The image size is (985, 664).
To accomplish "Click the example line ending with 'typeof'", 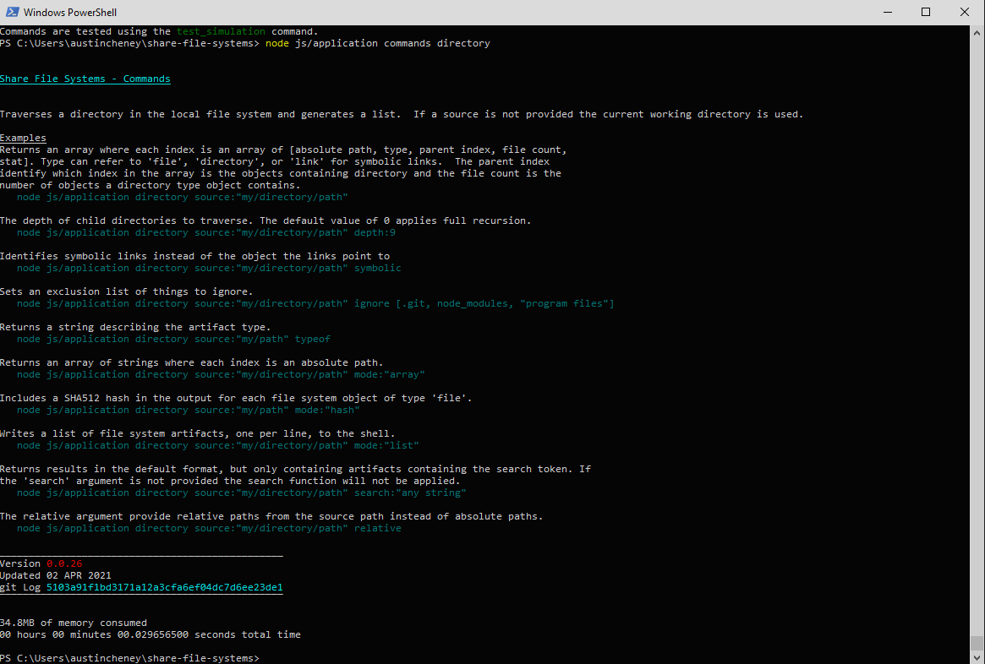I will pos(173,339).
